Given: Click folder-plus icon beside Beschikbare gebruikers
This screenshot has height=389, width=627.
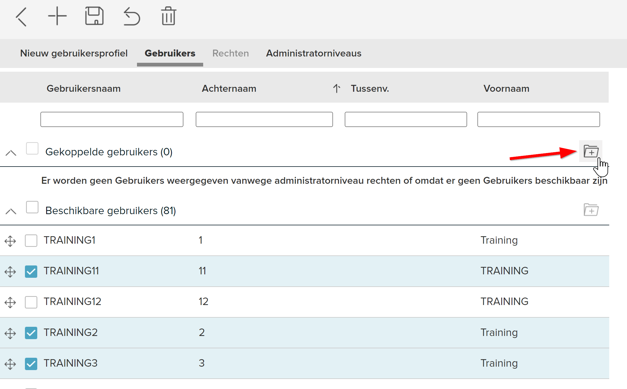Looking at the screenshot, I should [591, 210].
